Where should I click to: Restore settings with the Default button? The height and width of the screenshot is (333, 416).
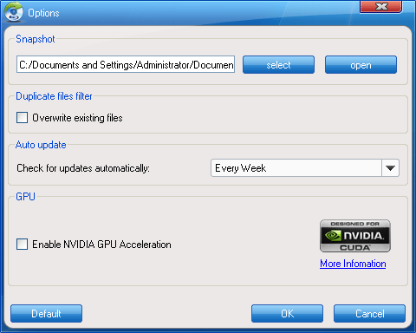click(x=46, y=314)
